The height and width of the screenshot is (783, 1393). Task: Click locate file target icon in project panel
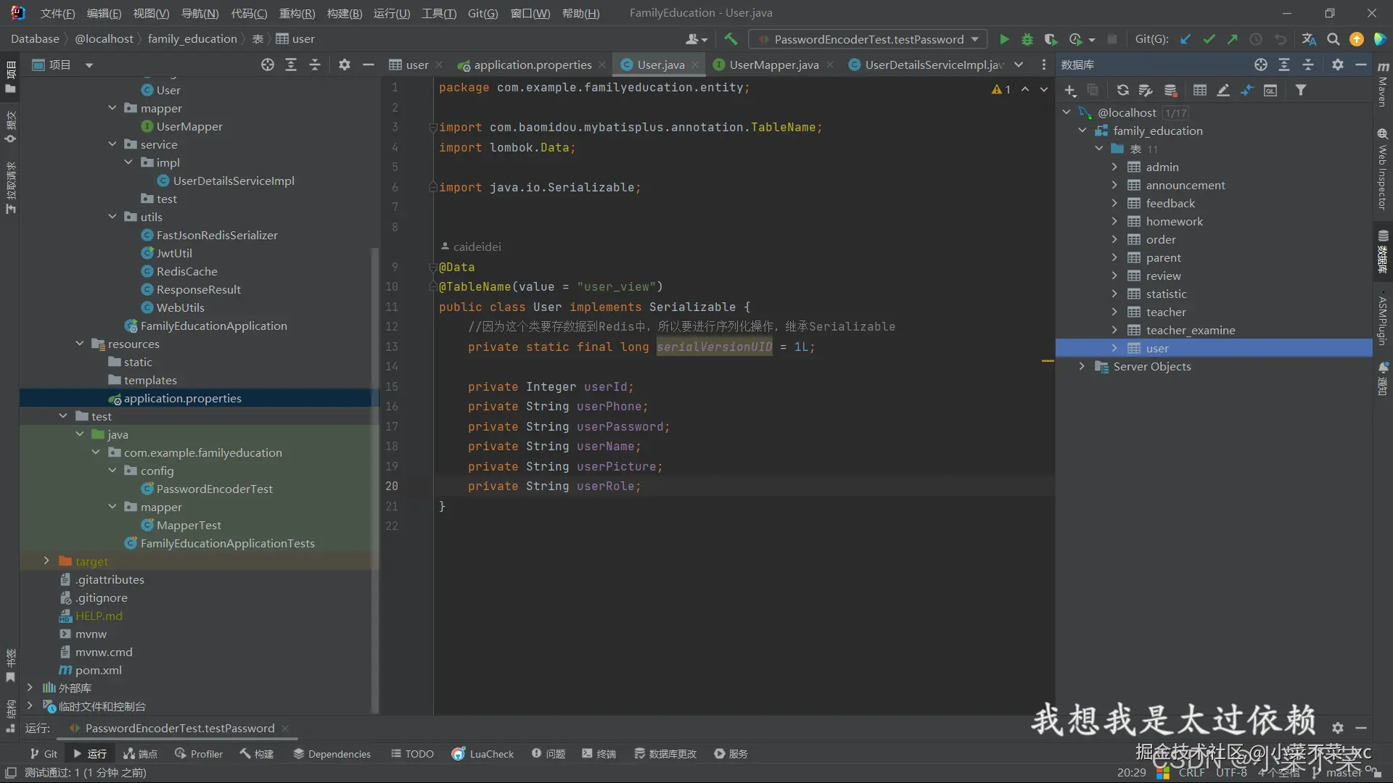[x=268, y=65]
